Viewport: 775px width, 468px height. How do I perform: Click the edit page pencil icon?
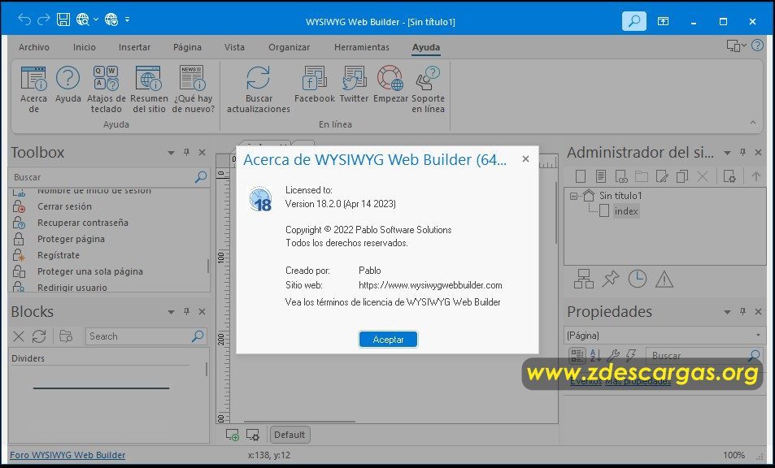point(661,176)
